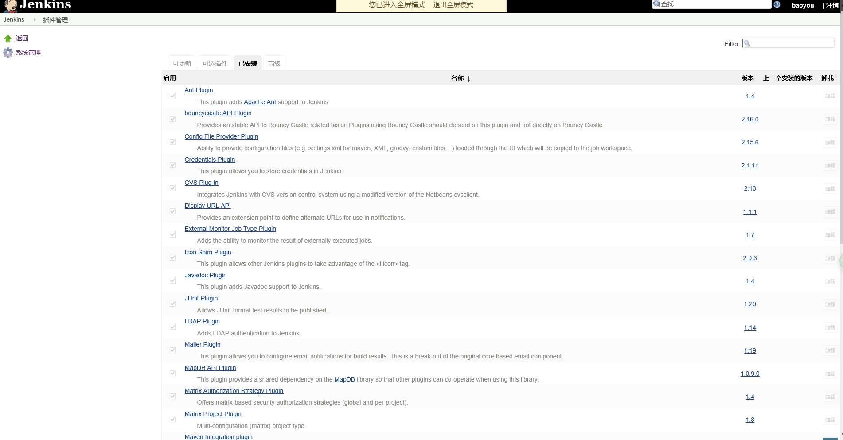The height and width of the screenshot is (440, 843).
Task: Uninstall Ant Plugin via 卸载 button
Action: (830, 96)
